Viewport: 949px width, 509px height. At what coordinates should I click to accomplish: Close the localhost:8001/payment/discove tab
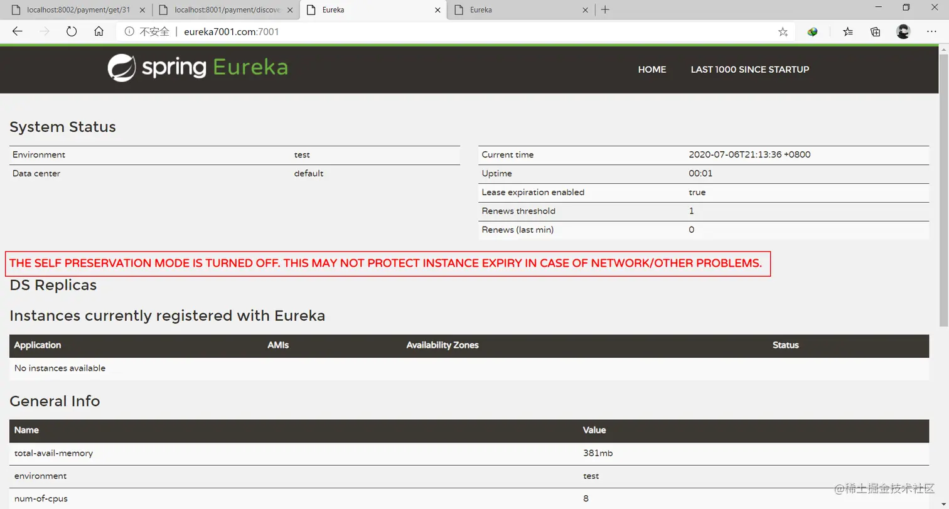pos(289,10)
